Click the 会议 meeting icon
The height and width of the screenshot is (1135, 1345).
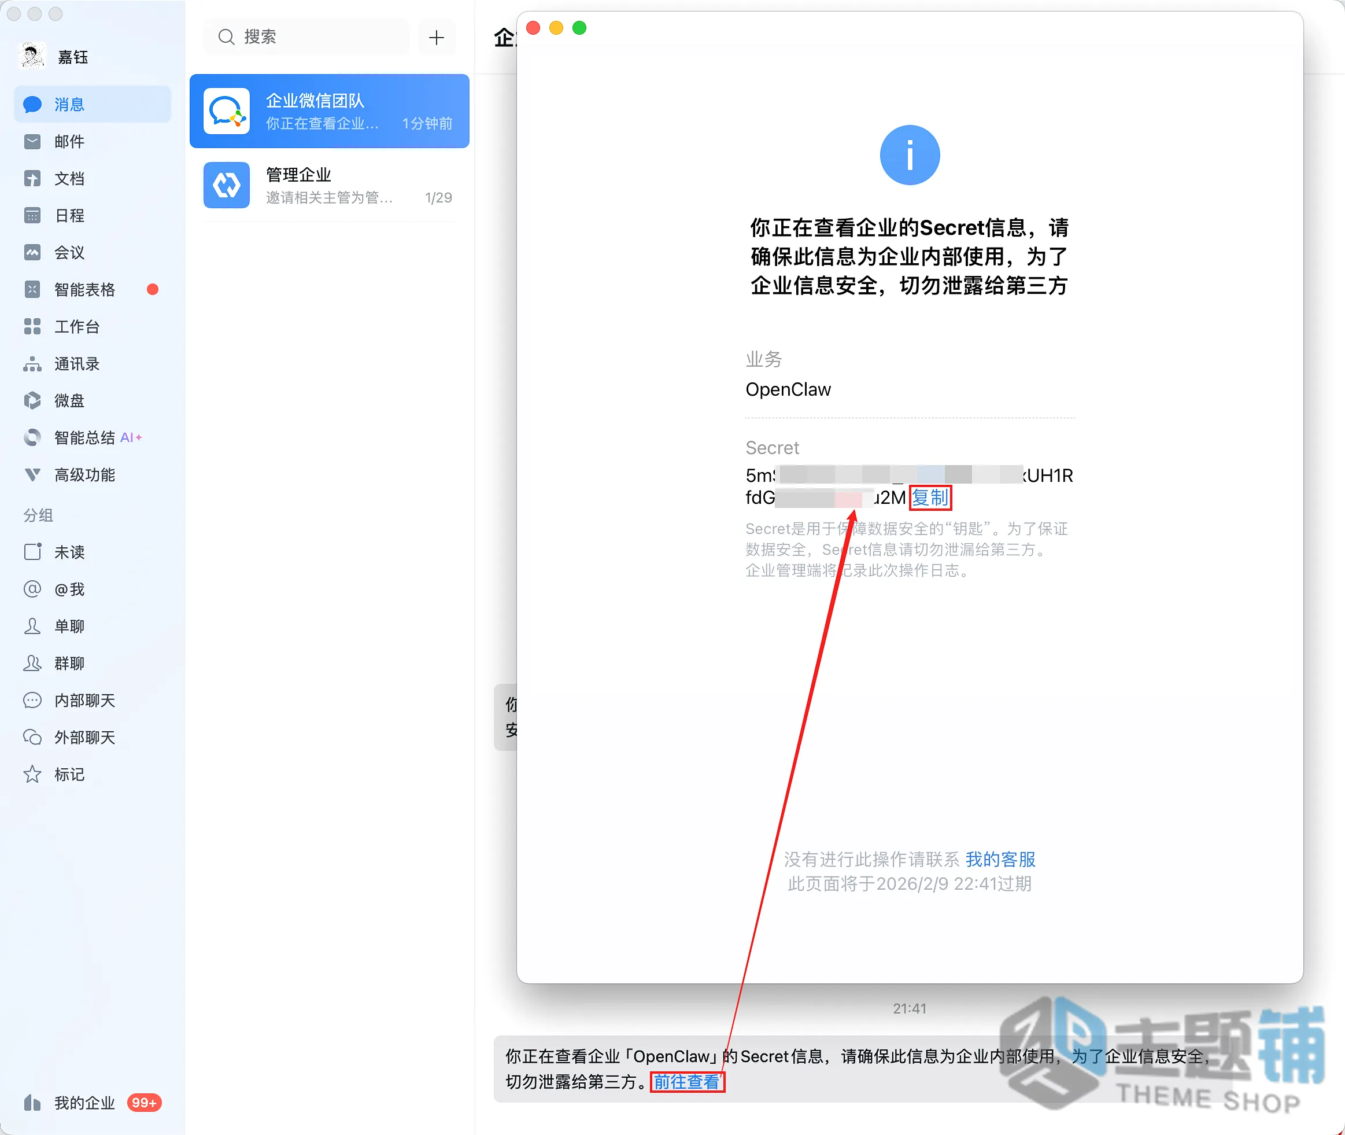click(x=32, y=252)
